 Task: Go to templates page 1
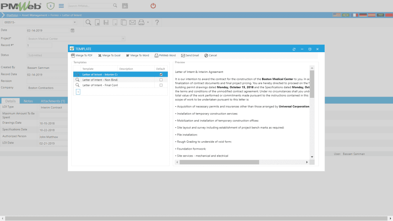pyautogui.click(x=78, y=92)
